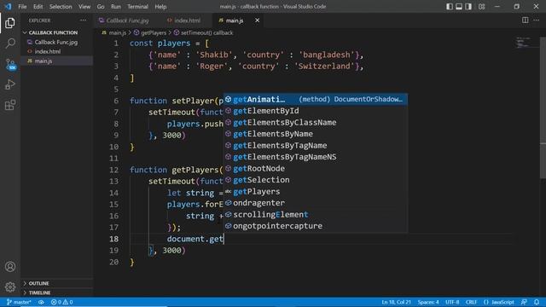Click the VS Code logo icon
The width and height of the screenshot is (546, 307).
tap(8, 7)
